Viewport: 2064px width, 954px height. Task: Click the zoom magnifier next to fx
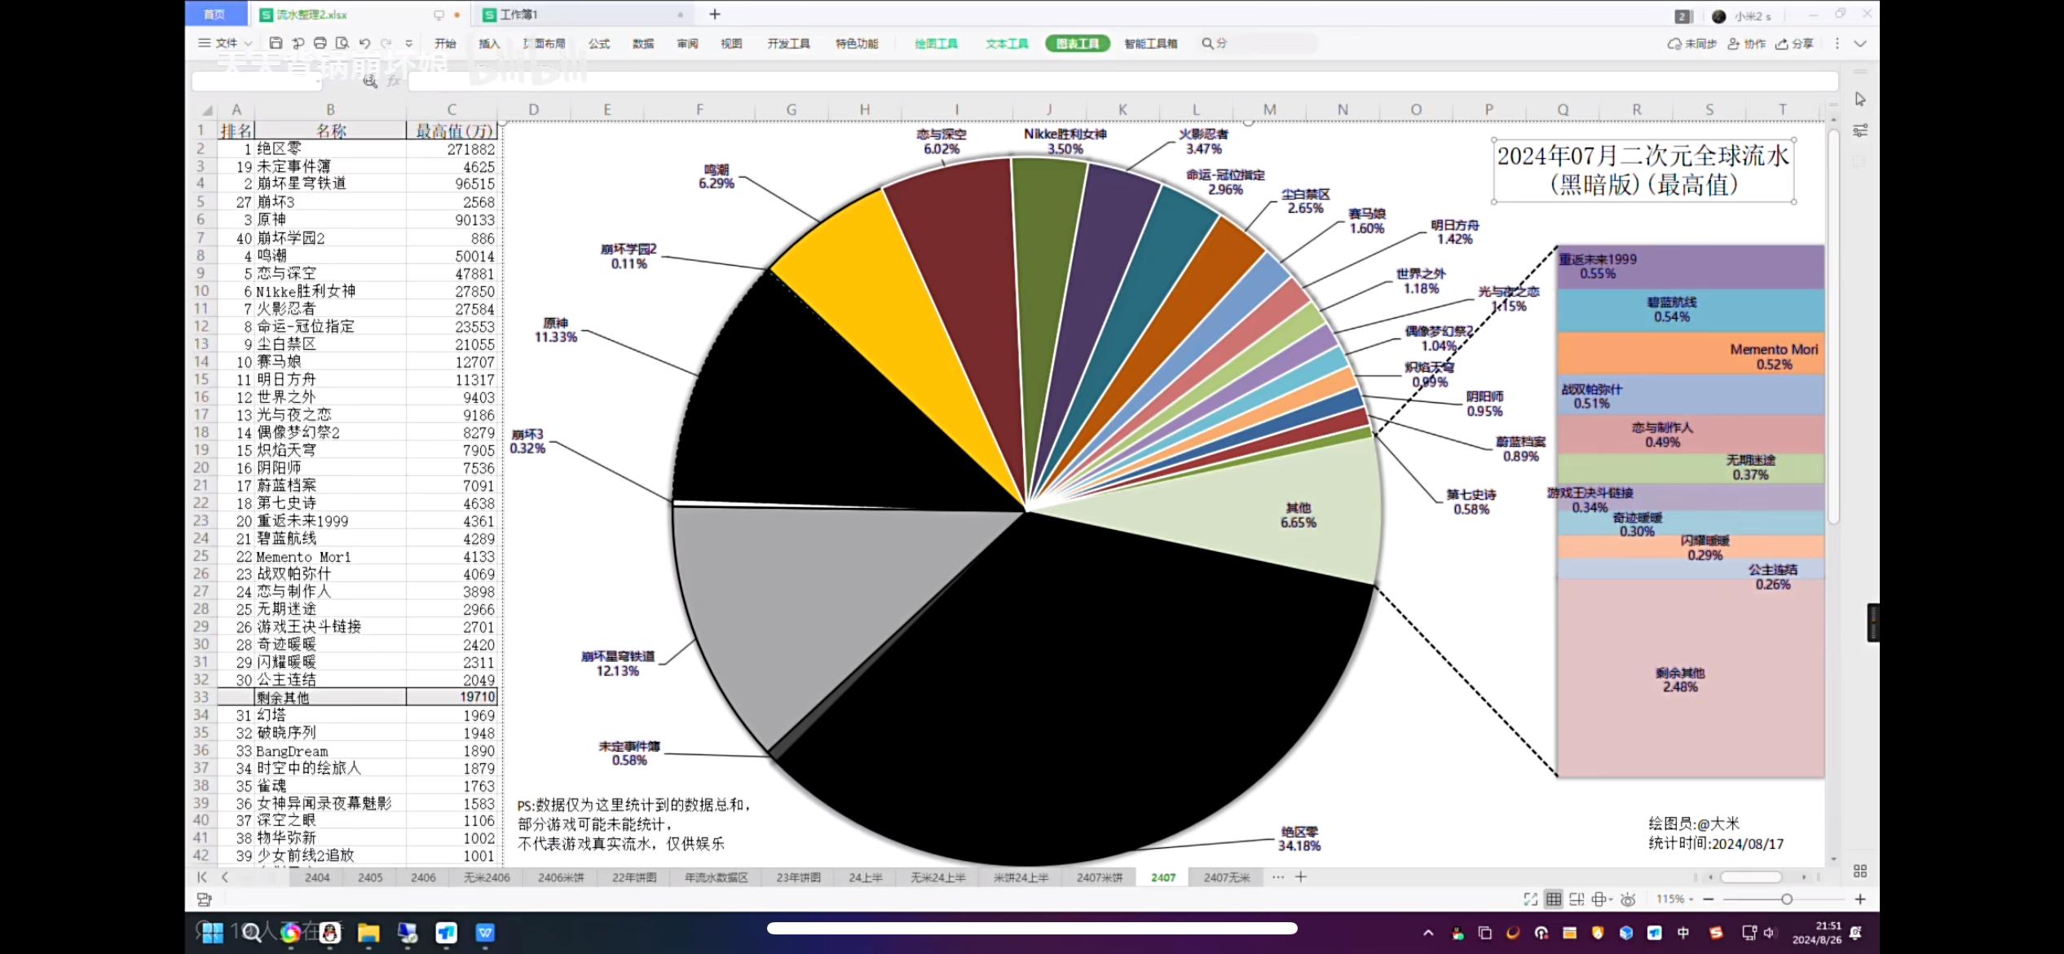370,81
